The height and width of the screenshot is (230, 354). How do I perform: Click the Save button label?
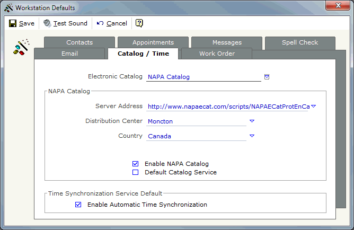[26, 23]
